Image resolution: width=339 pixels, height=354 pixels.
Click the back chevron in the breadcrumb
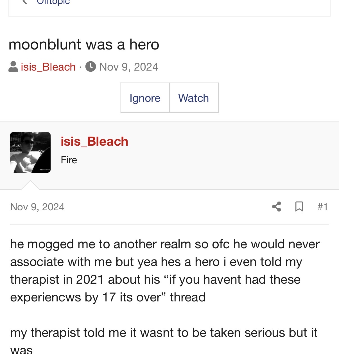[25, 2]
